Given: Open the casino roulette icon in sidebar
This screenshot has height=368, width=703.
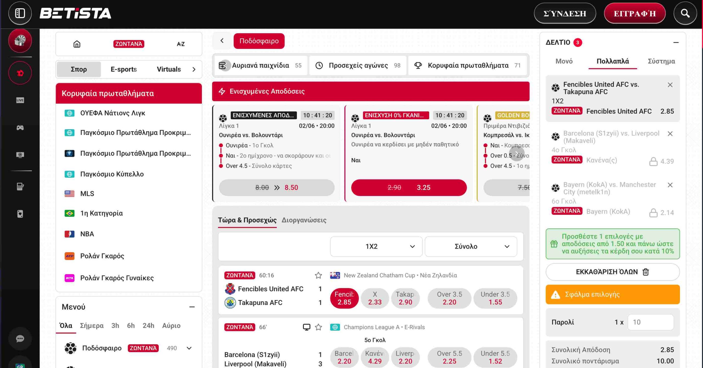Looking at the screenshot, I should coord(20,41).
